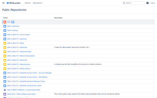Open eduGAIN Access Check - Account Manager link
The image size is (157, 98).
click(36, 73)
